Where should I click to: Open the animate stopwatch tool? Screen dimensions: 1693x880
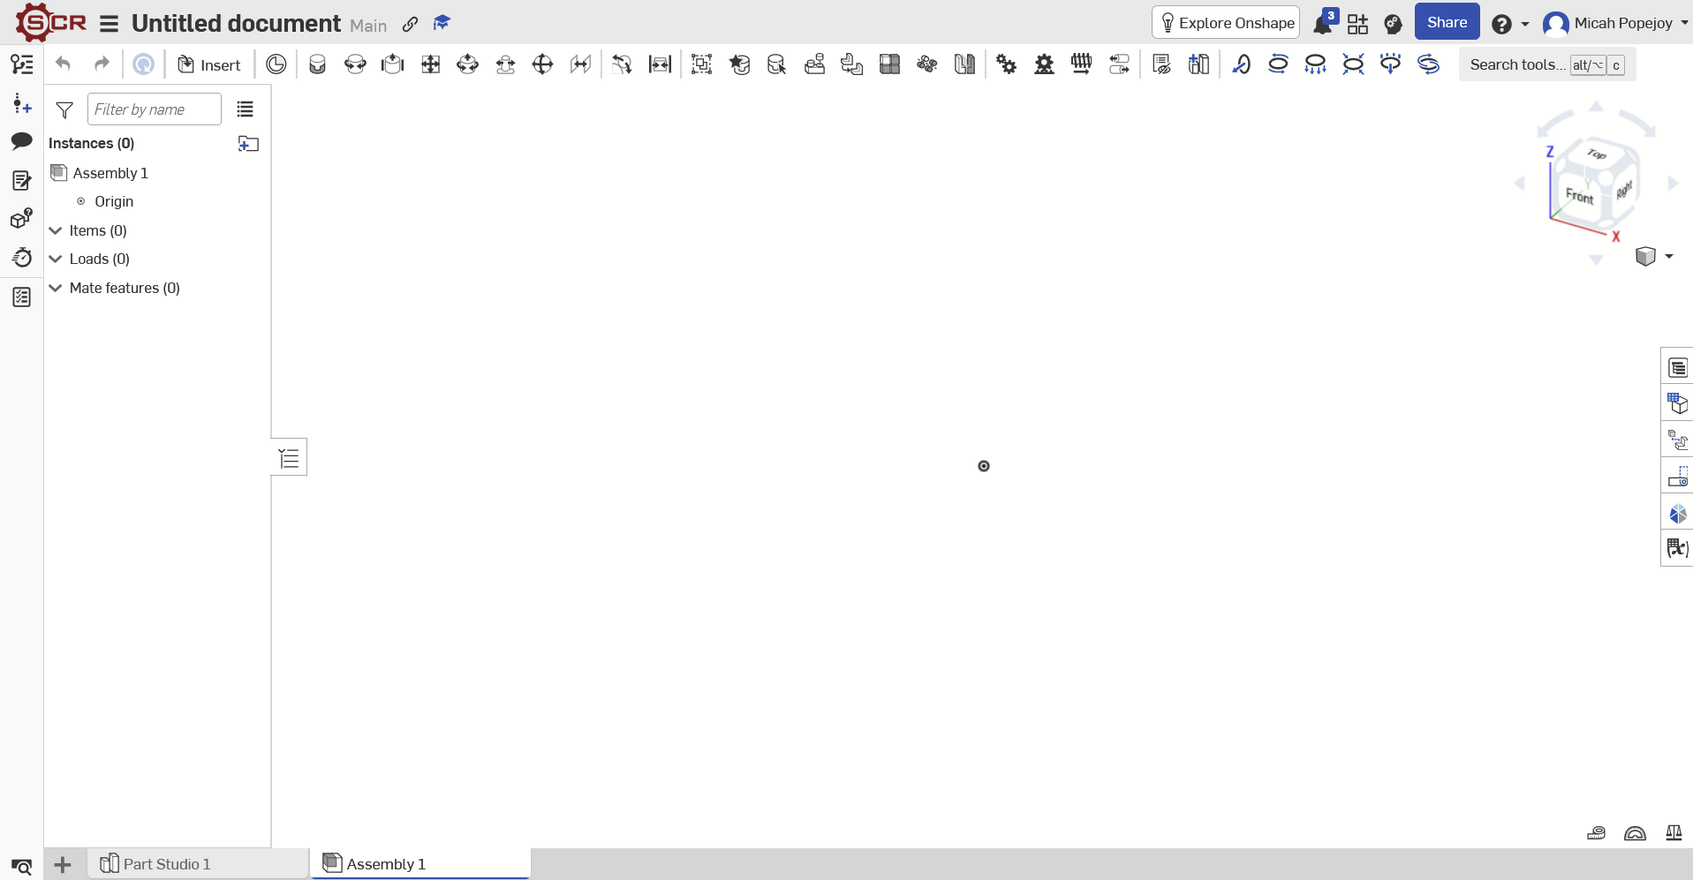click(22, 258)
